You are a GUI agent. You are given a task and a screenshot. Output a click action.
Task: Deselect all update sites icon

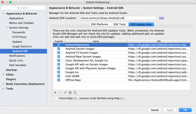[75, 93]
